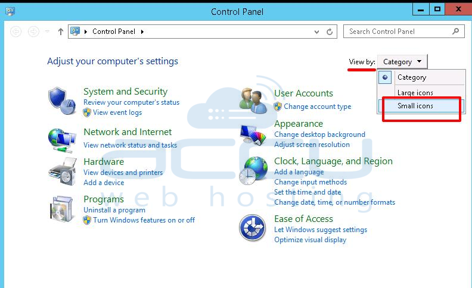The image size is (472, 288).
Task: Refresh the Control Panel view
Action: click(330, 32)
